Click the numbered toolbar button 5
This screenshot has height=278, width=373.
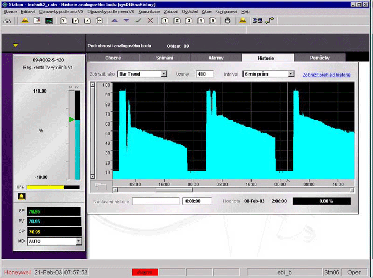[213, 21]
